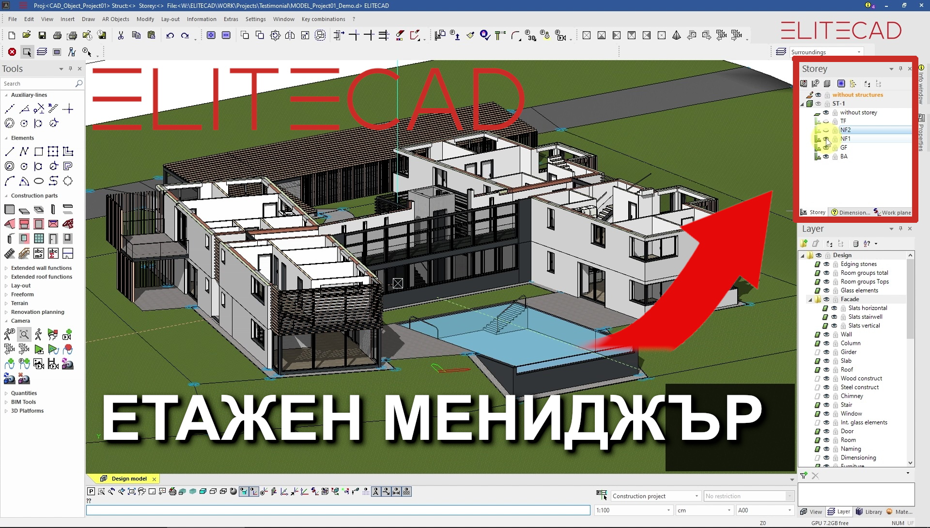930x528 pixels.
Task: Select the Wall construction part tool
Action: (9, 210)
